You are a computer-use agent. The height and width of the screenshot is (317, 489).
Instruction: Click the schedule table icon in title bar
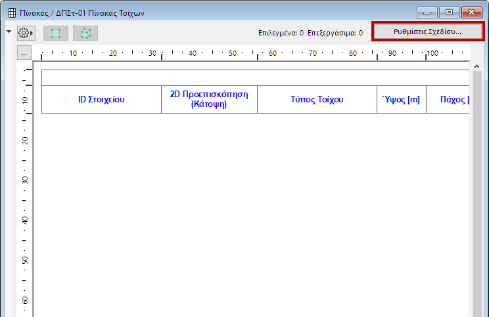pyautogui.click(x=12, y=13)
